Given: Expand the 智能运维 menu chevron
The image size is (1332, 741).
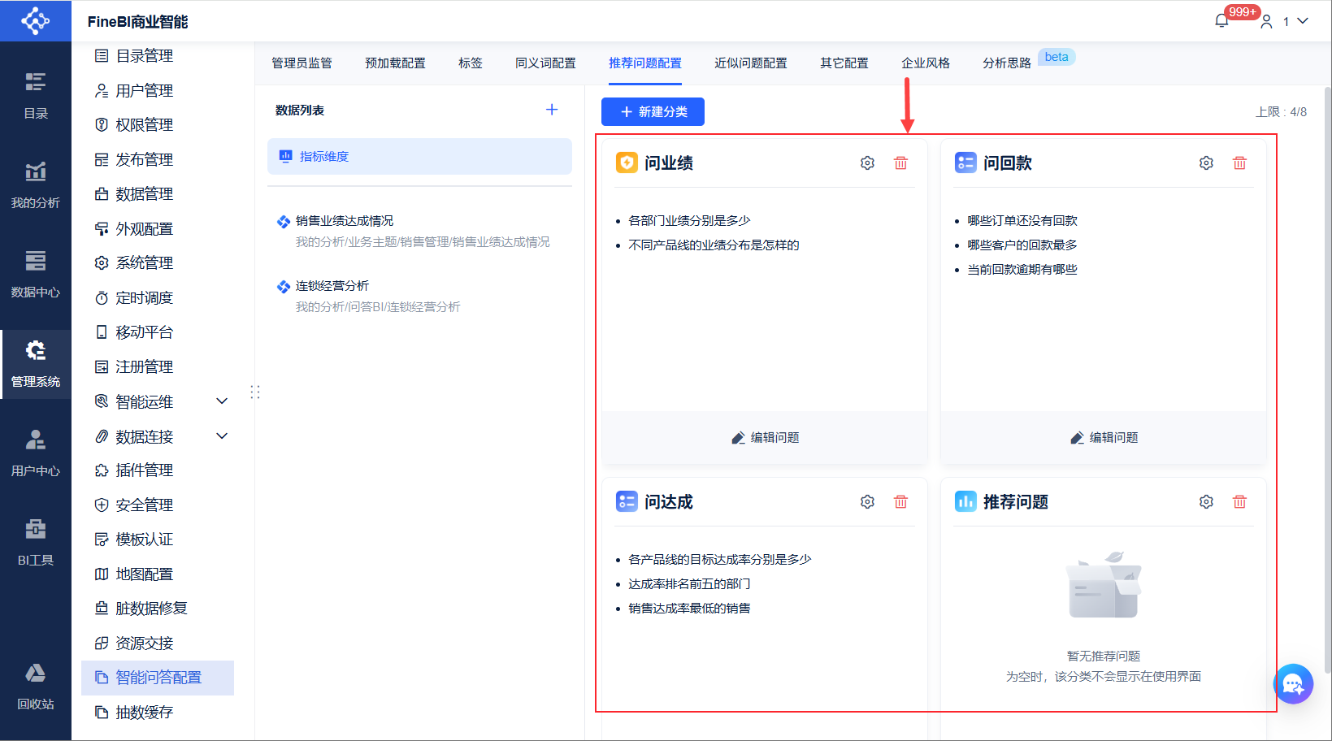Looking at the screenshot, I should click(222, 401).
